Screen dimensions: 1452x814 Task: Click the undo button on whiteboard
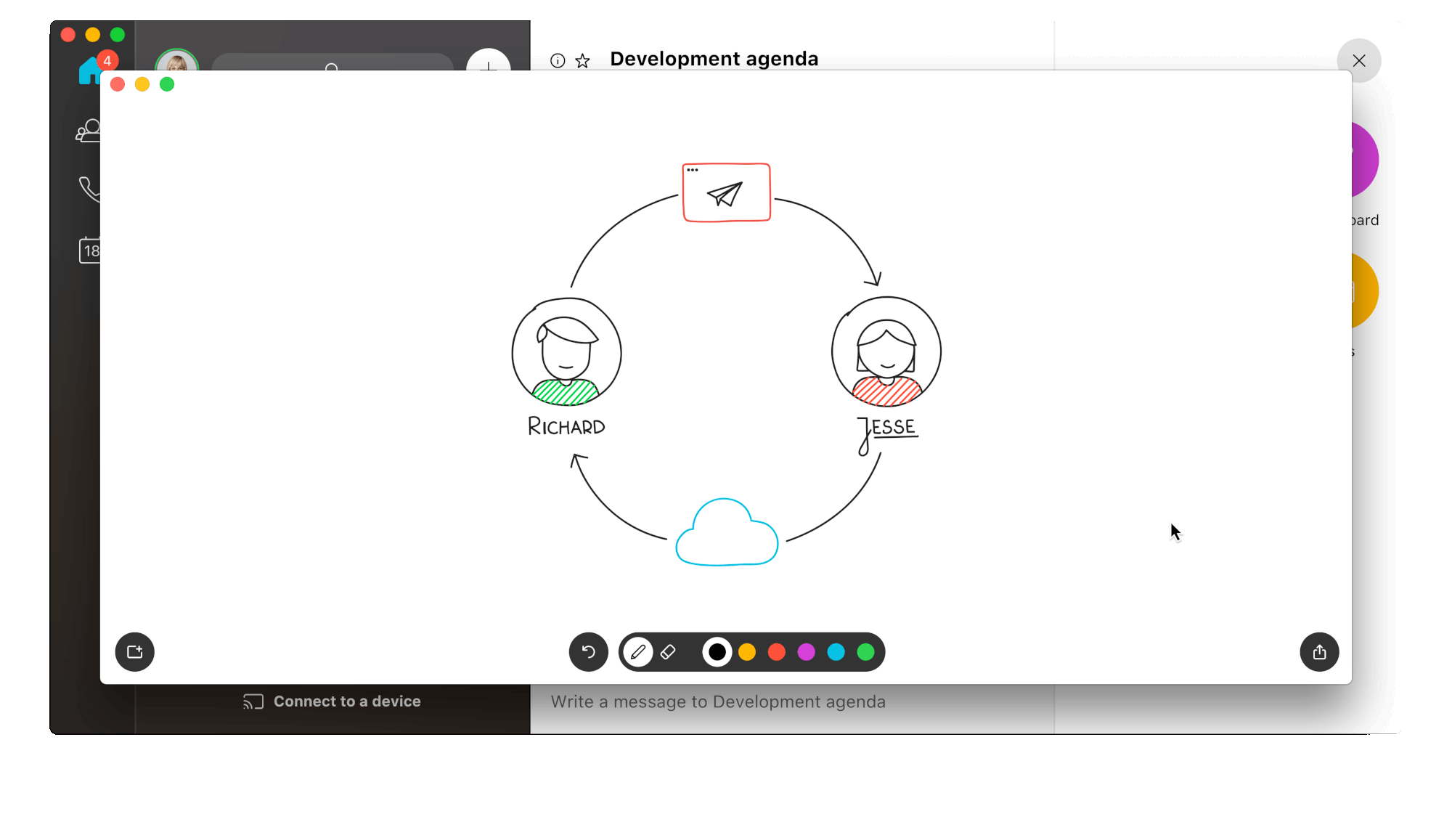pos(588,652)
